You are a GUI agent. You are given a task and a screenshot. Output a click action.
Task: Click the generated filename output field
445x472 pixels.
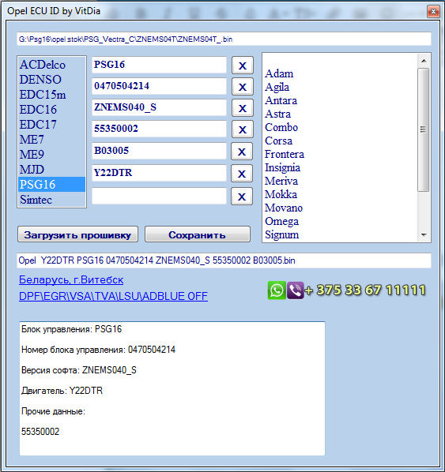[224, 260]
